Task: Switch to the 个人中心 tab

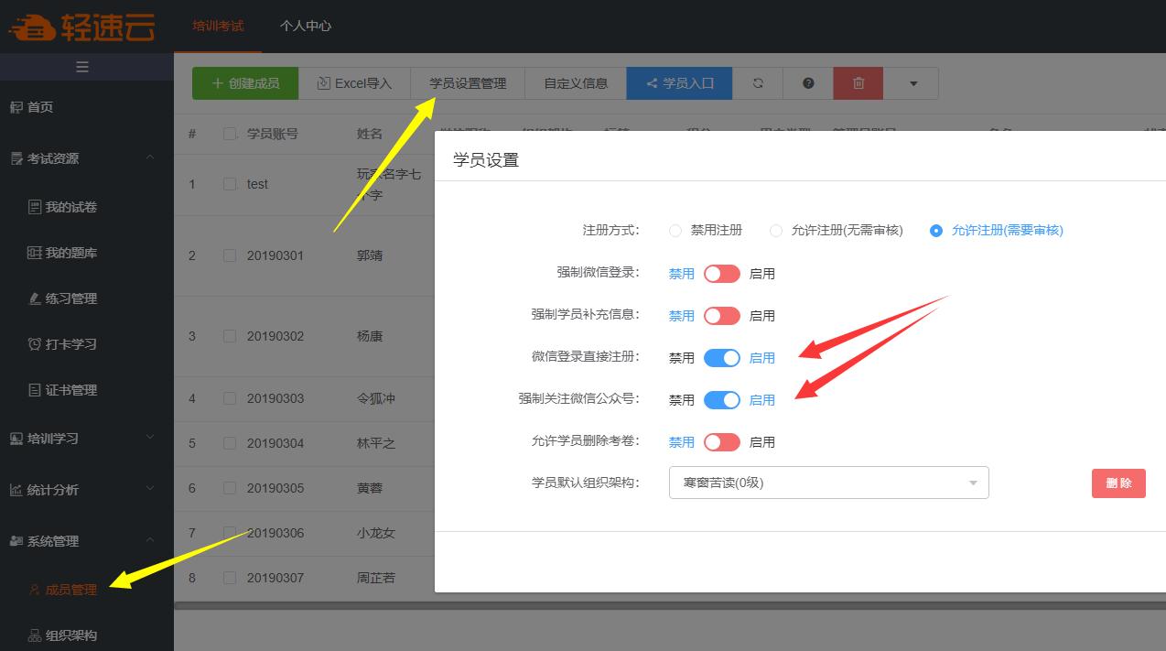Action: (x=305, y=27)
